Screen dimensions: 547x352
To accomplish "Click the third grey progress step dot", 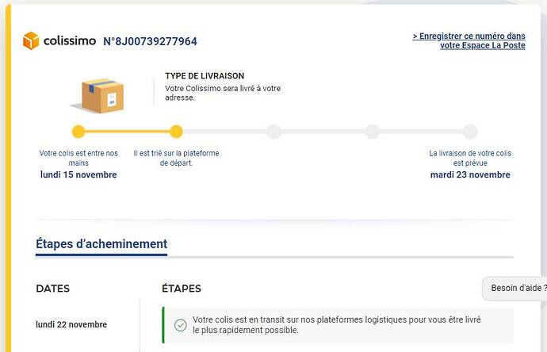I will [x=274, y=132].
